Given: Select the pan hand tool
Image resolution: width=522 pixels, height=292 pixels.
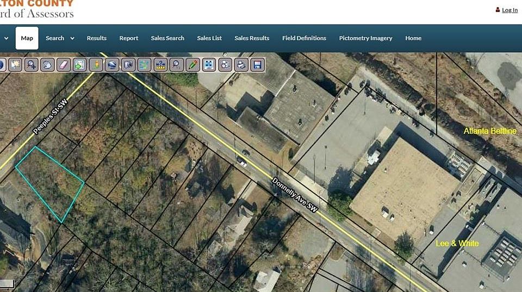Looking at the screenshot, I should coord(47,65).
